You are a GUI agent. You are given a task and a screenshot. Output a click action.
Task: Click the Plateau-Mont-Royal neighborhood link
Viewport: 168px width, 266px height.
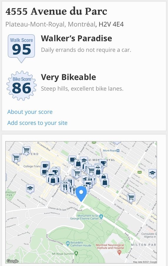pos(35,24)
